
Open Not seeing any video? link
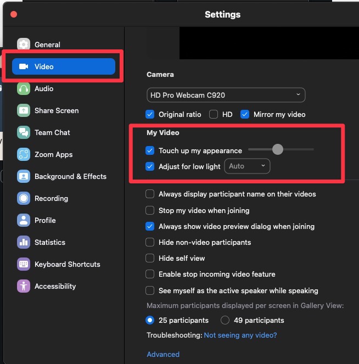240,335
